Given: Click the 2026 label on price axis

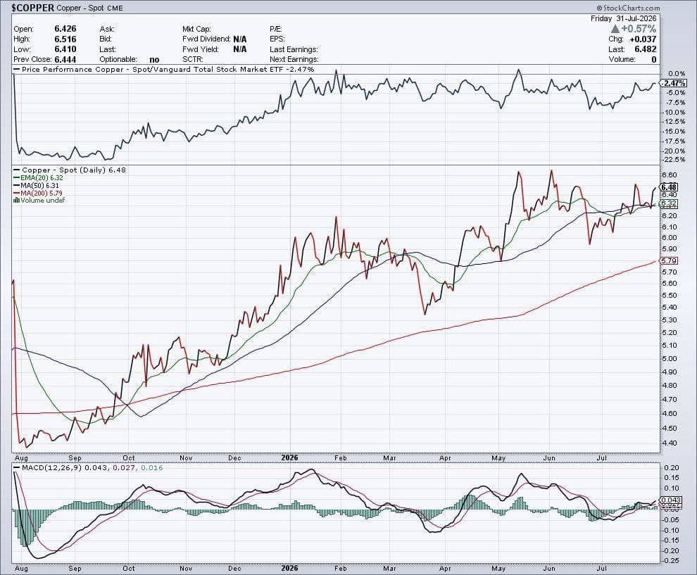Looking at the screenshot, I should coord(290,457).
